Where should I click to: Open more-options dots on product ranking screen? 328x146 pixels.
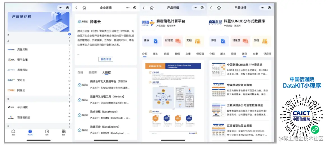point(61,8)
